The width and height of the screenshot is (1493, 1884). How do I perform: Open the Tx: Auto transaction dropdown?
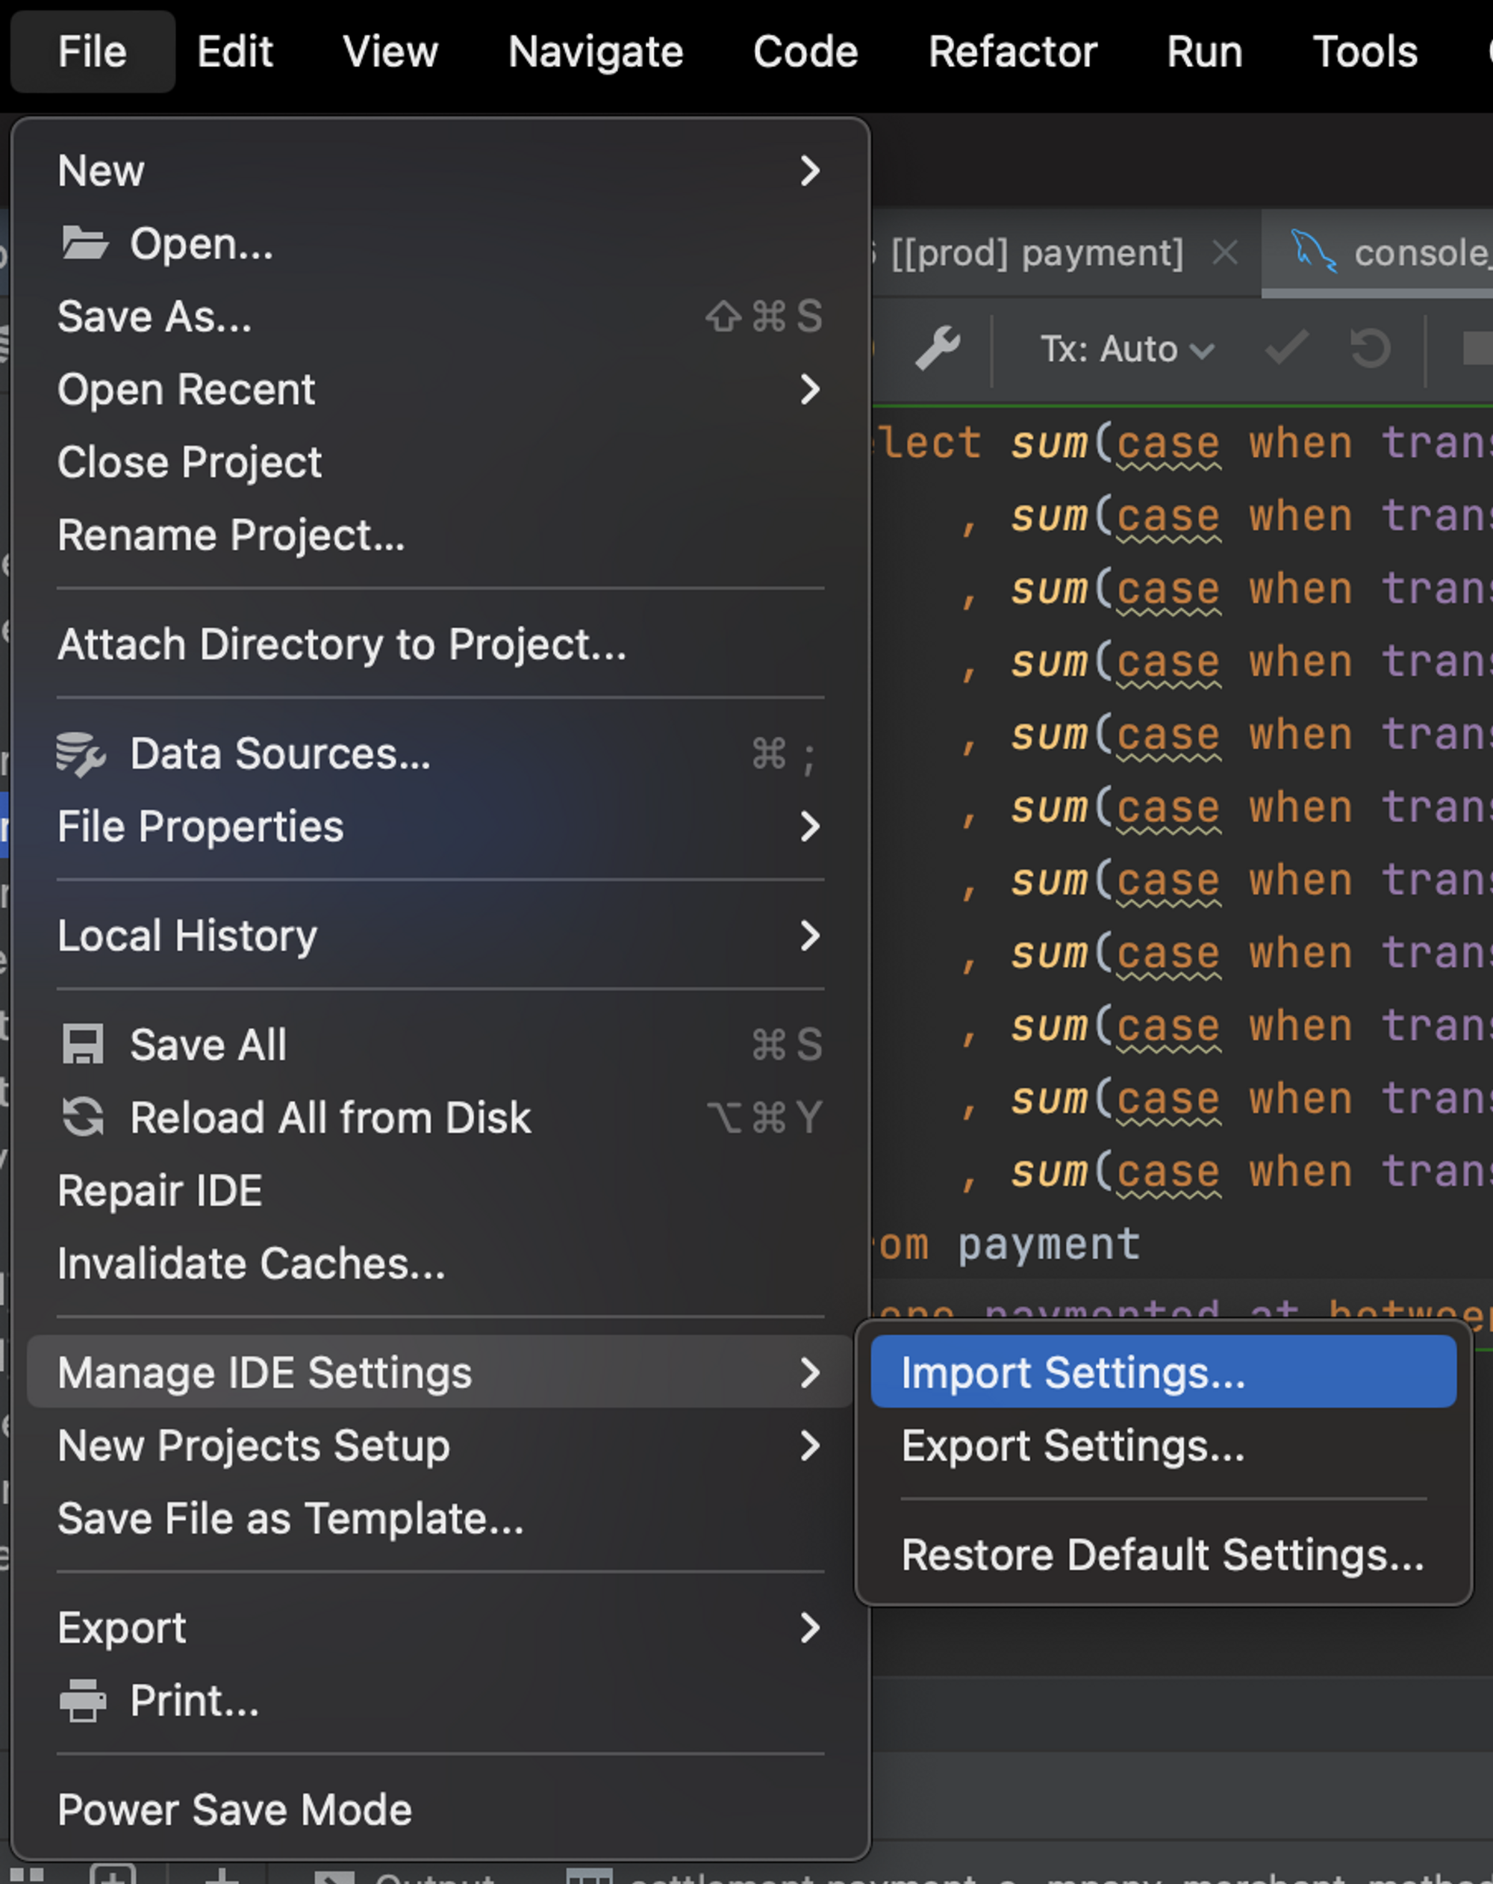pyautogui.click(x=1126, y=349)
